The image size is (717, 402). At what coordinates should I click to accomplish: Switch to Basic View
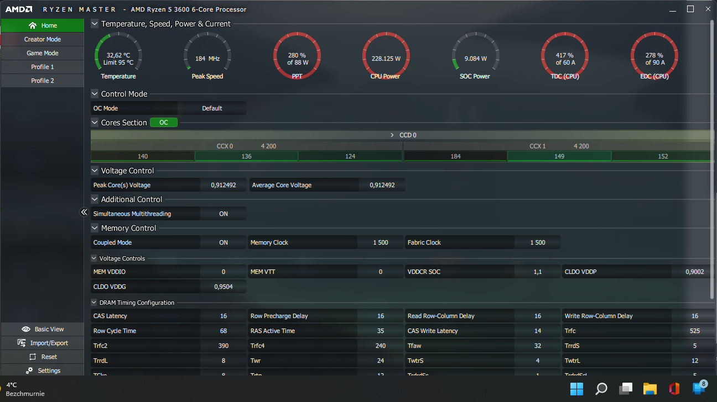(x=42, y=329)
